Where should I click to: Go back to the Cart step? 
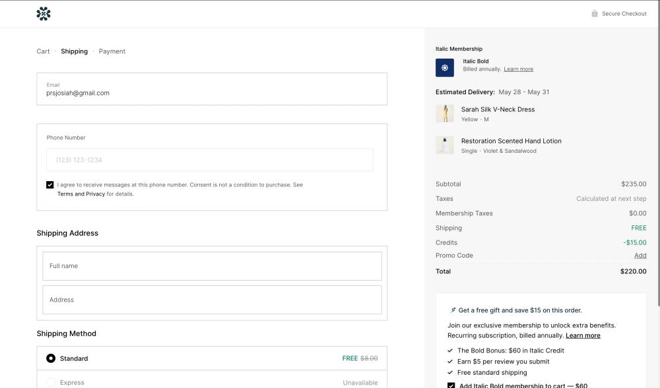[43, 51]
